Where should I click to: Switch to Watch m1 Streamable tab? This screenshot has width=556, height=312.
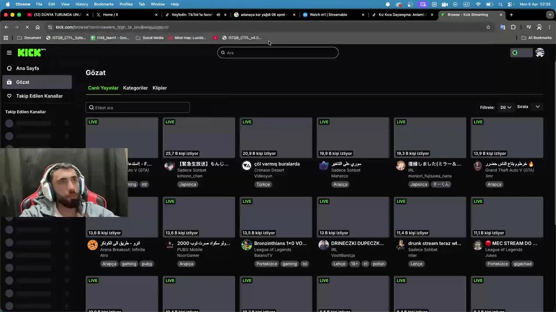(333, 15)
